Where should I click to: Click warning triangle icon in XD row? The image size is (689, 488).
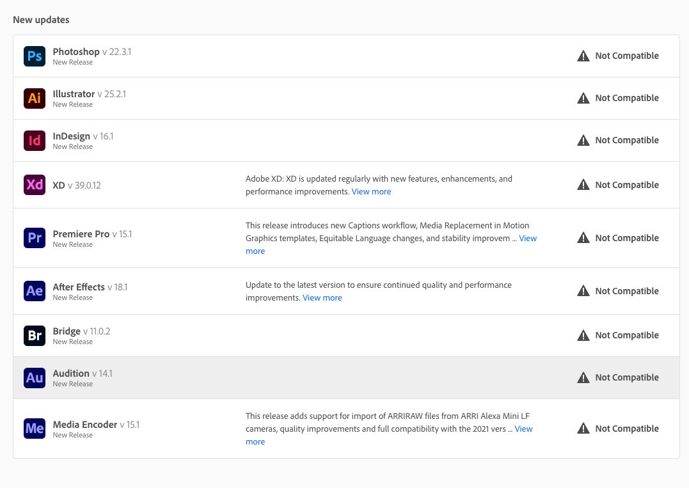[583, 184]
